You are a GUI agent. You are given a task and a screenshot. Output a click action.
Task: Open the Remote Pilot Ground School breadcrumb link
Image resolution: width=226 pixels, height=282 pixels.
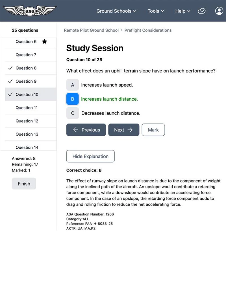tap(91, 30)
